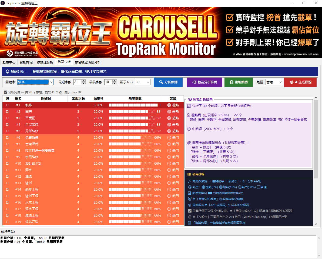The width and height of the screenshot is (322, 259).
Task: Click the 熱門 level icon in row #11 漏水
Action: pos(169,170)
